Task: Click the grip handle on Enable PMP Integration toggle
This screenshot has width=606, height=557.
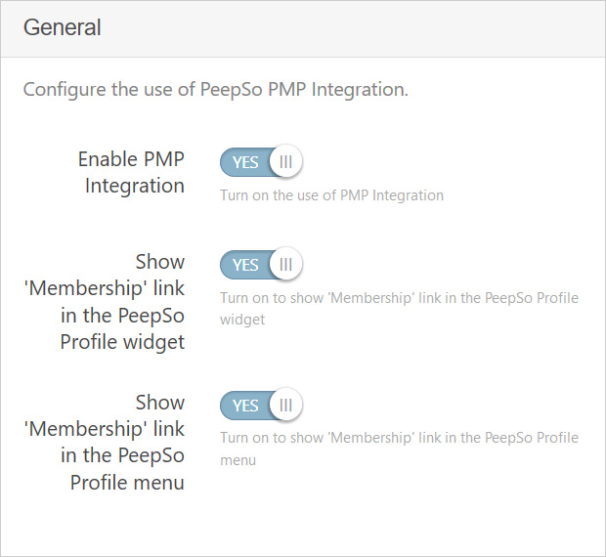Action: tap(285, 162)
